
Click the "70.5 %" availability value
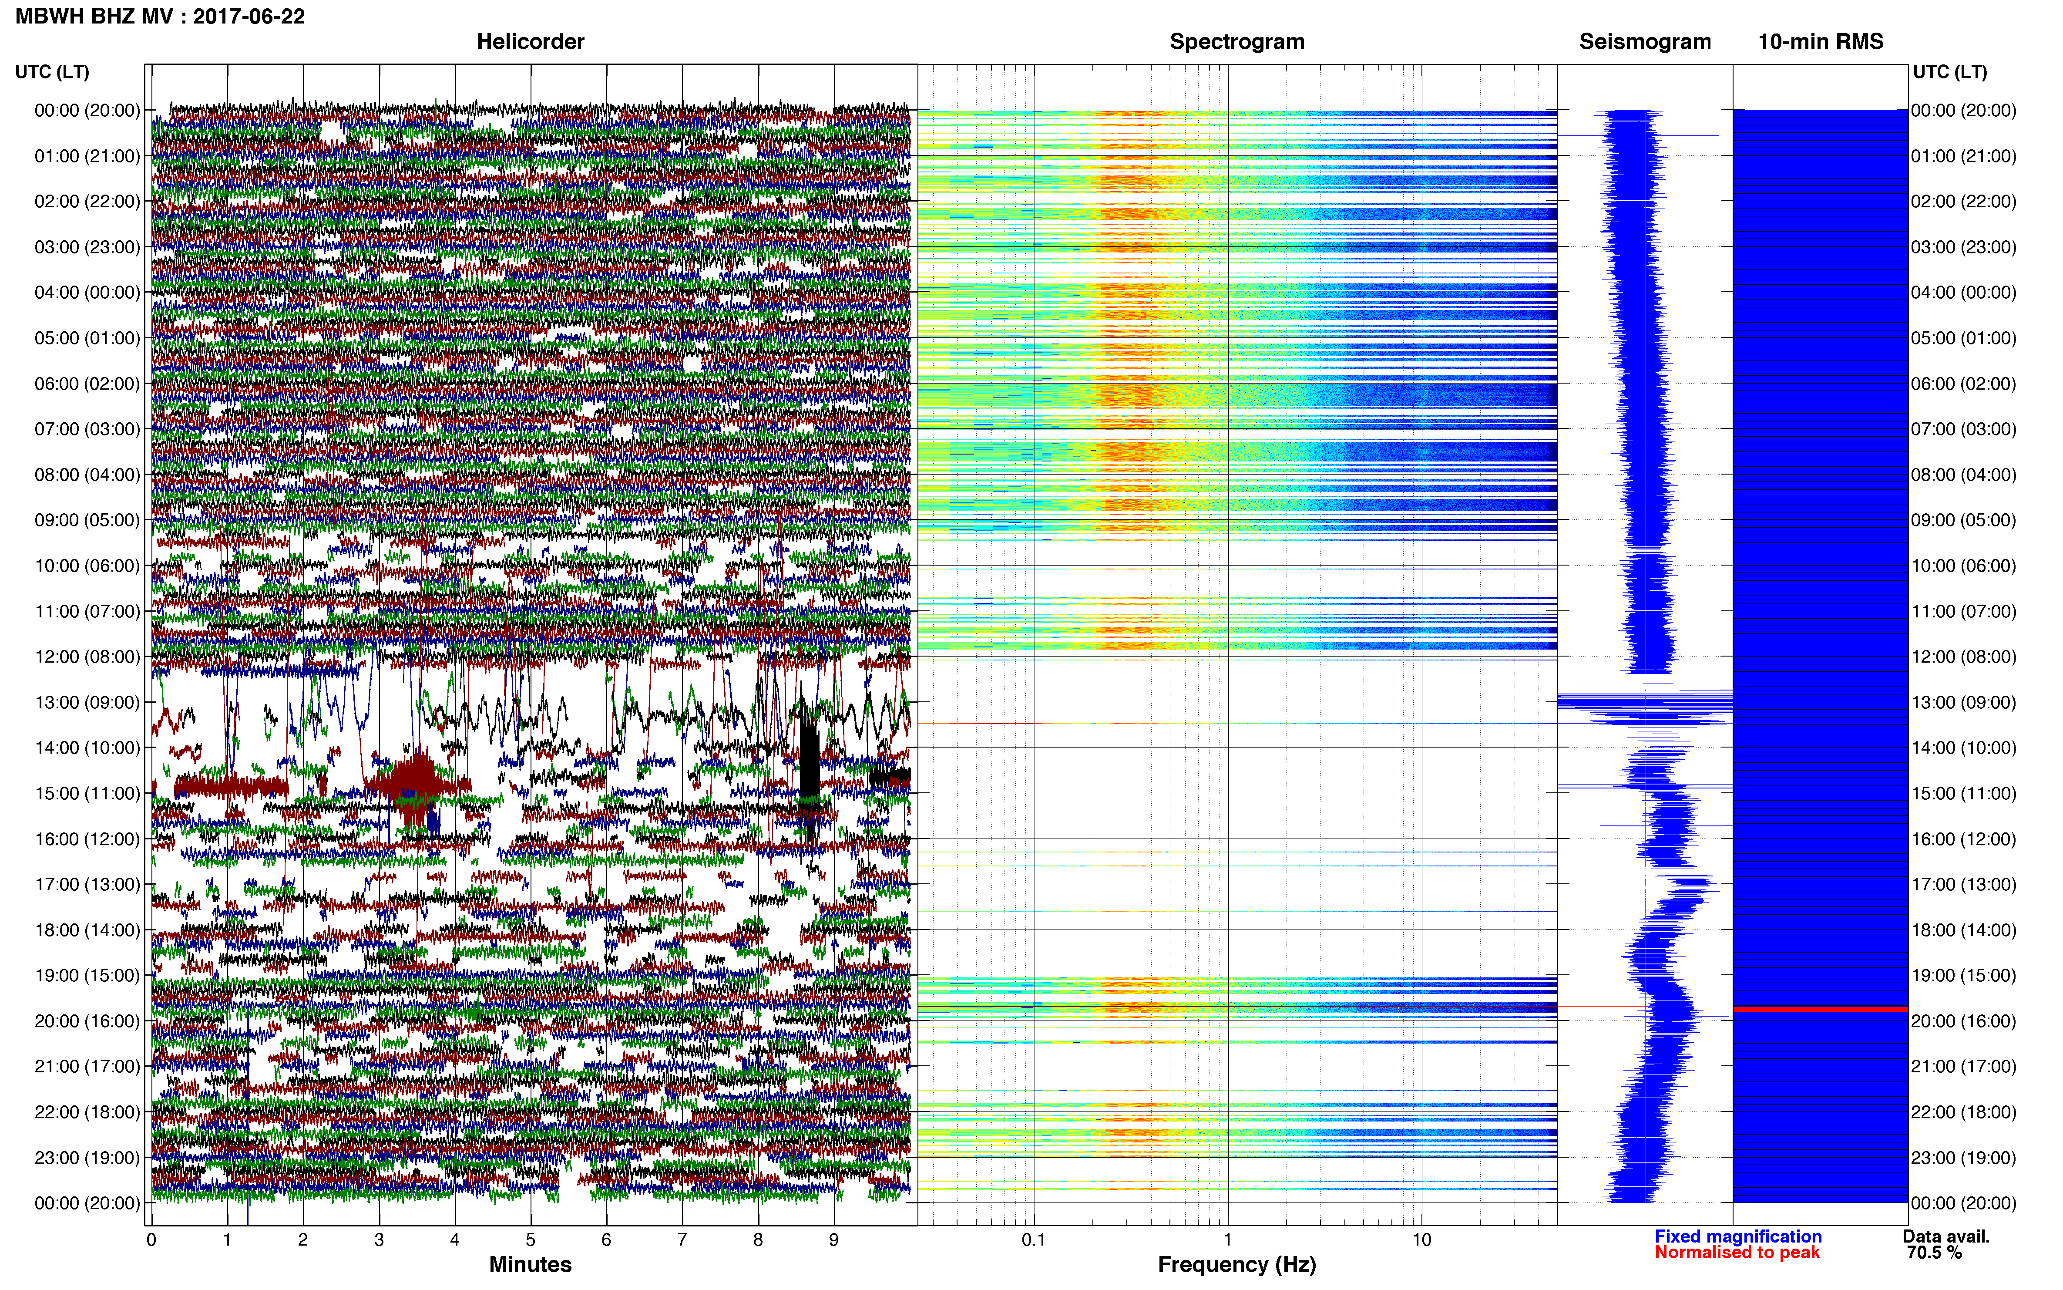pyautogui.click(x=1935, y=1253)
